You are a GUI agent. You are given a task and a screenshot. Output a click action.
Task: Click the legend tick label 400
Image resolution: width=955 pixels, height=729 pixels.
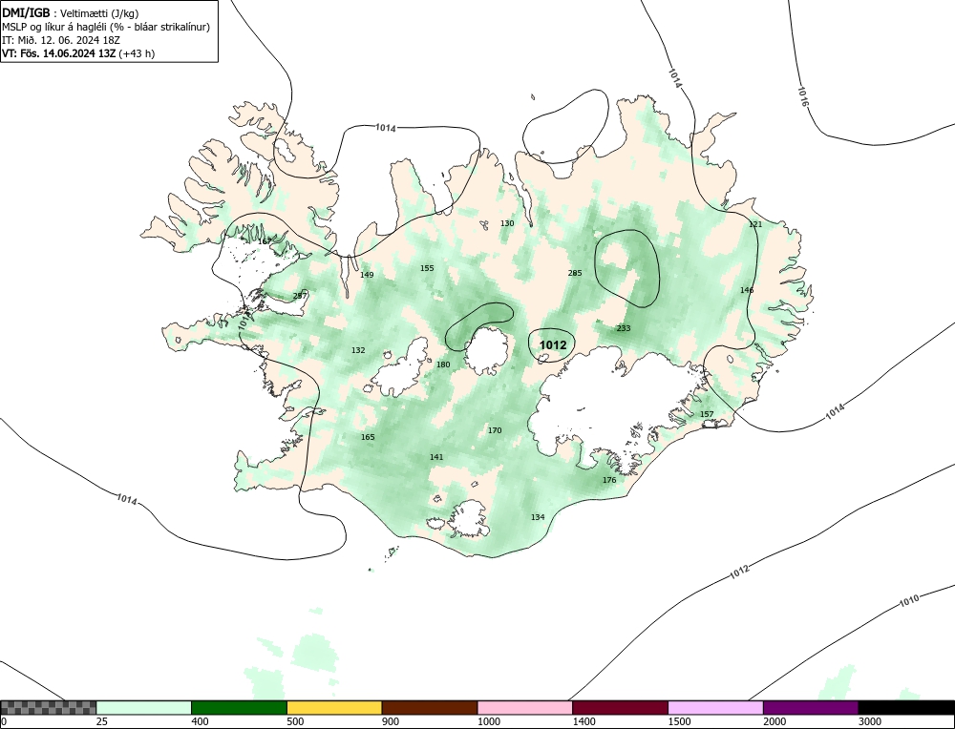200,721
